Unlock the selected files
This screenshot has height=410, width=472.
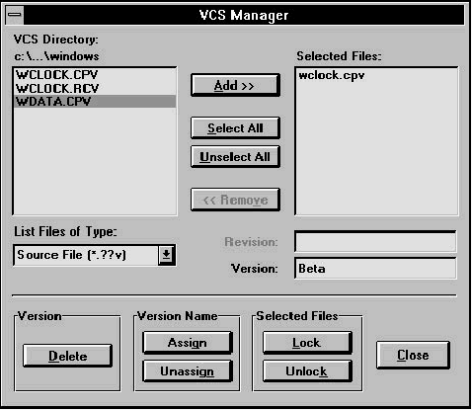coord(307,371)
